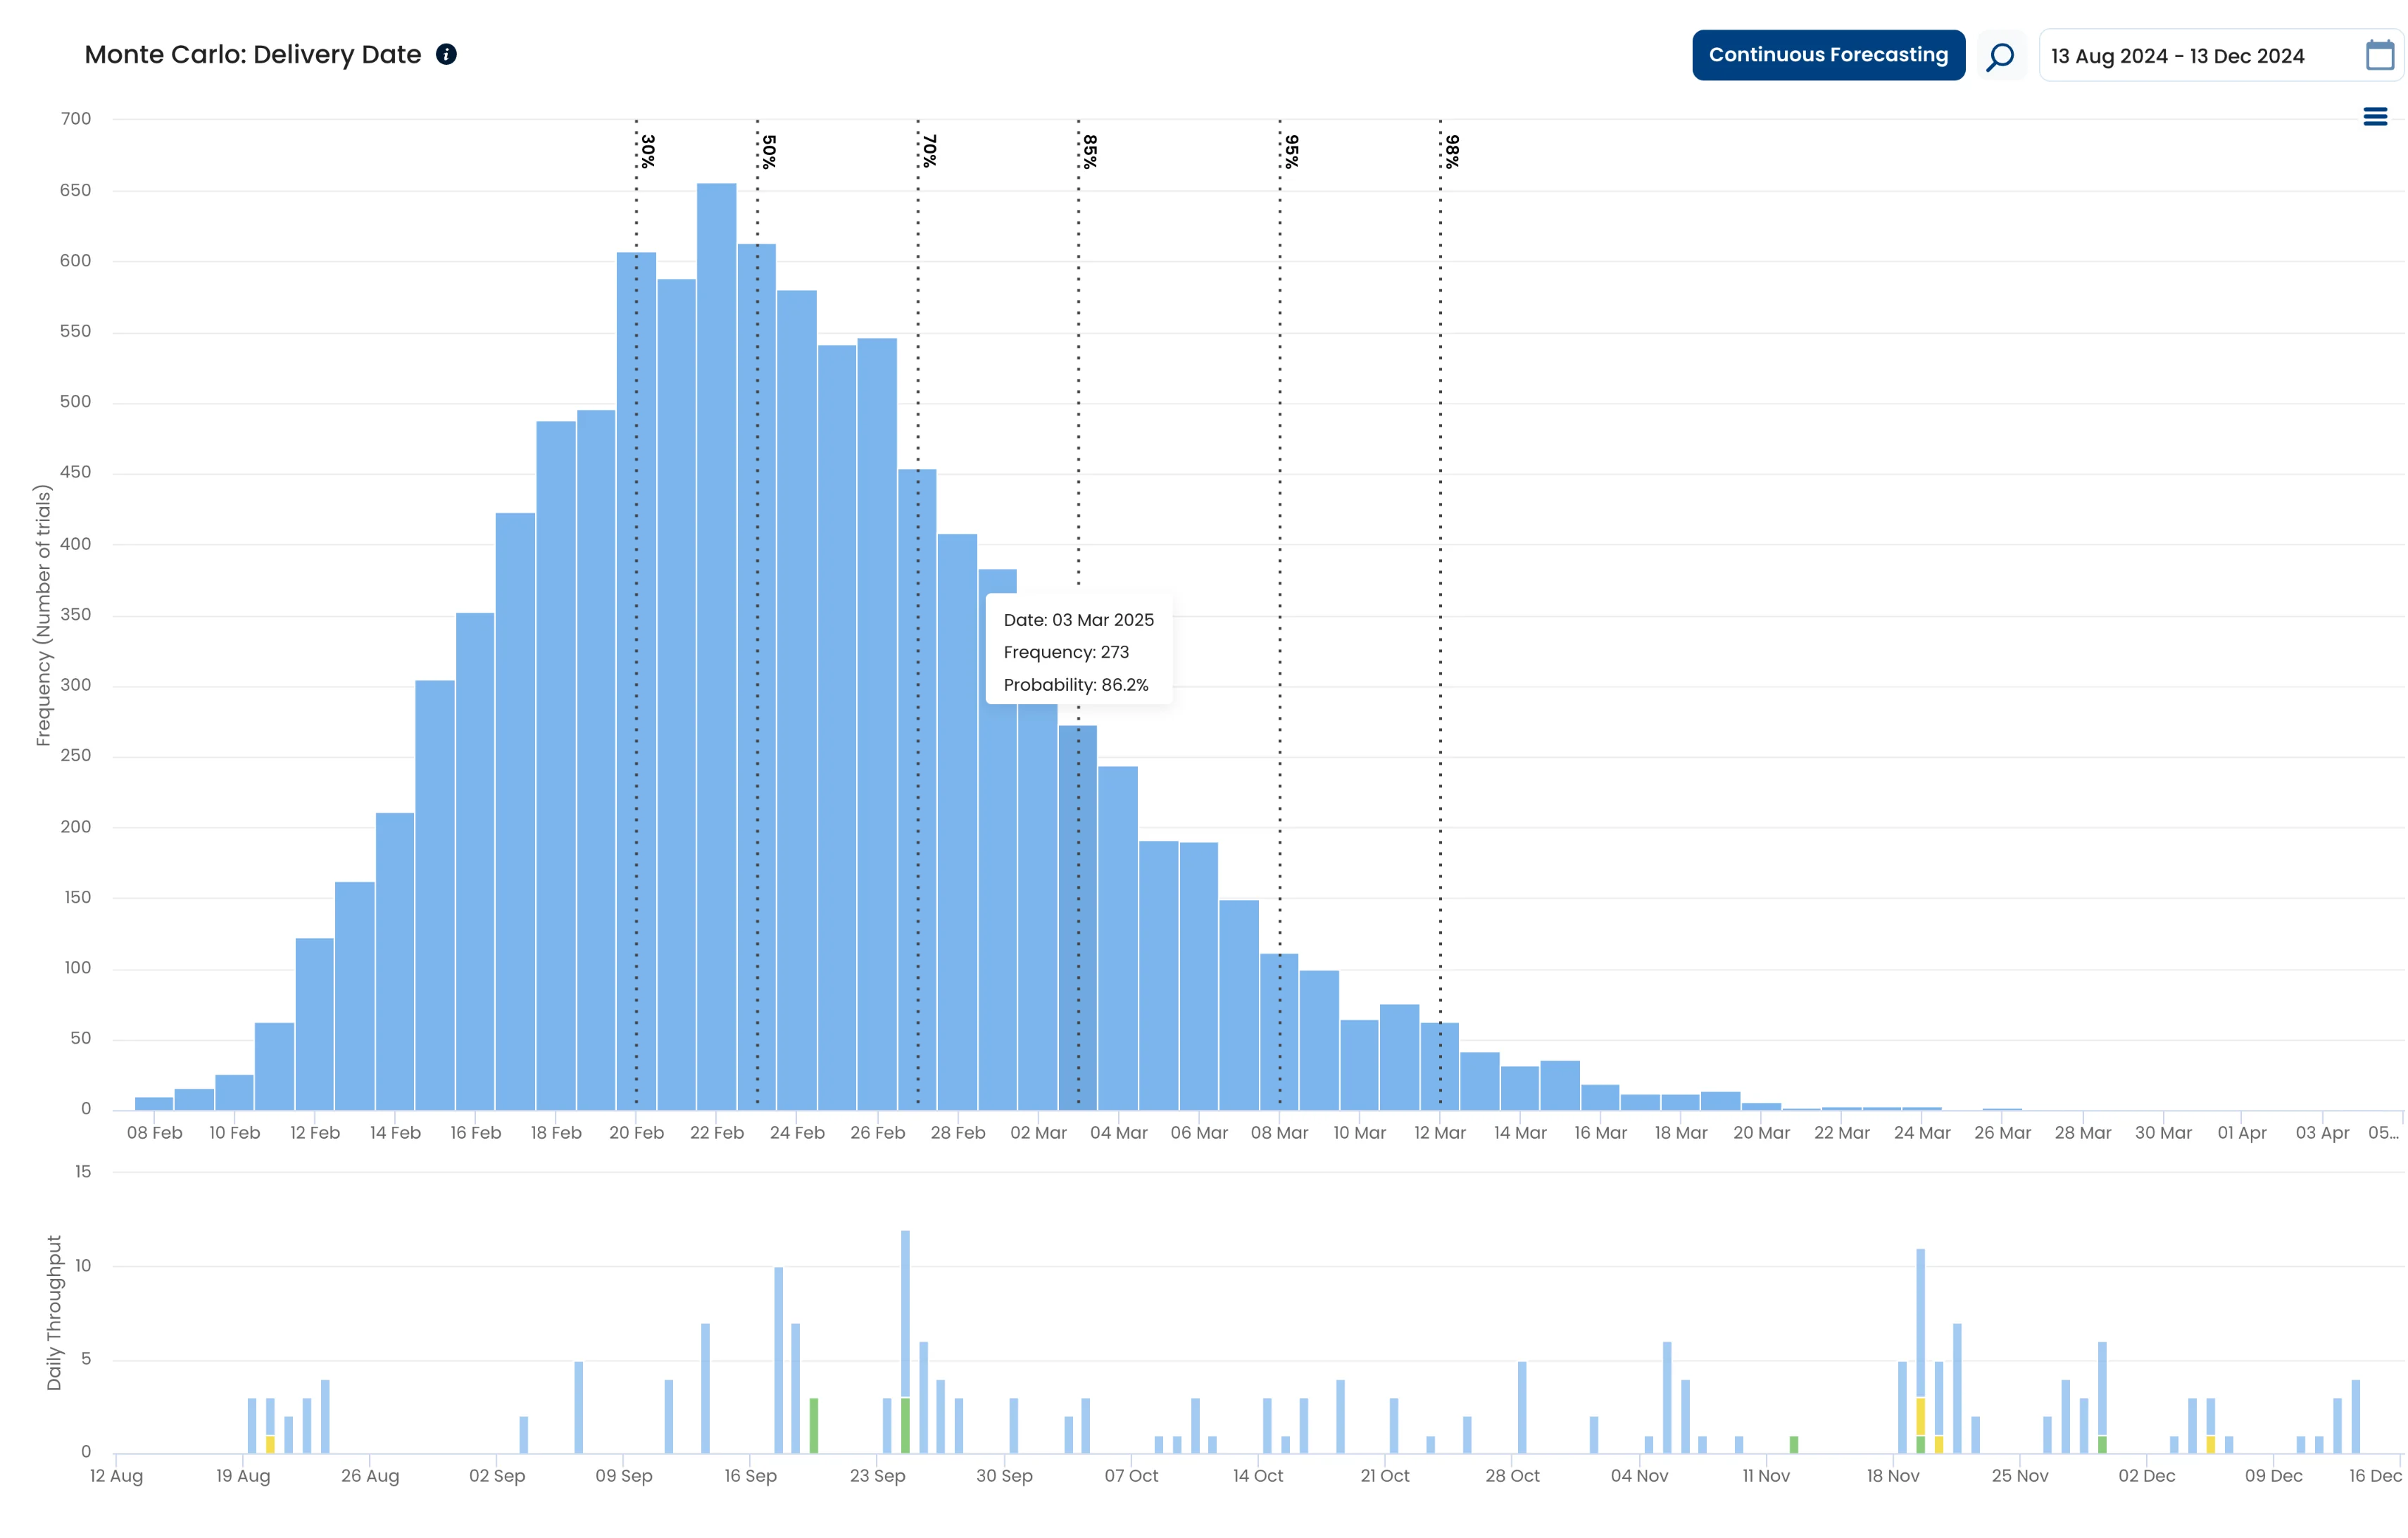Click the tall throughput bar near 18 Nov

click(1920, 1350)
